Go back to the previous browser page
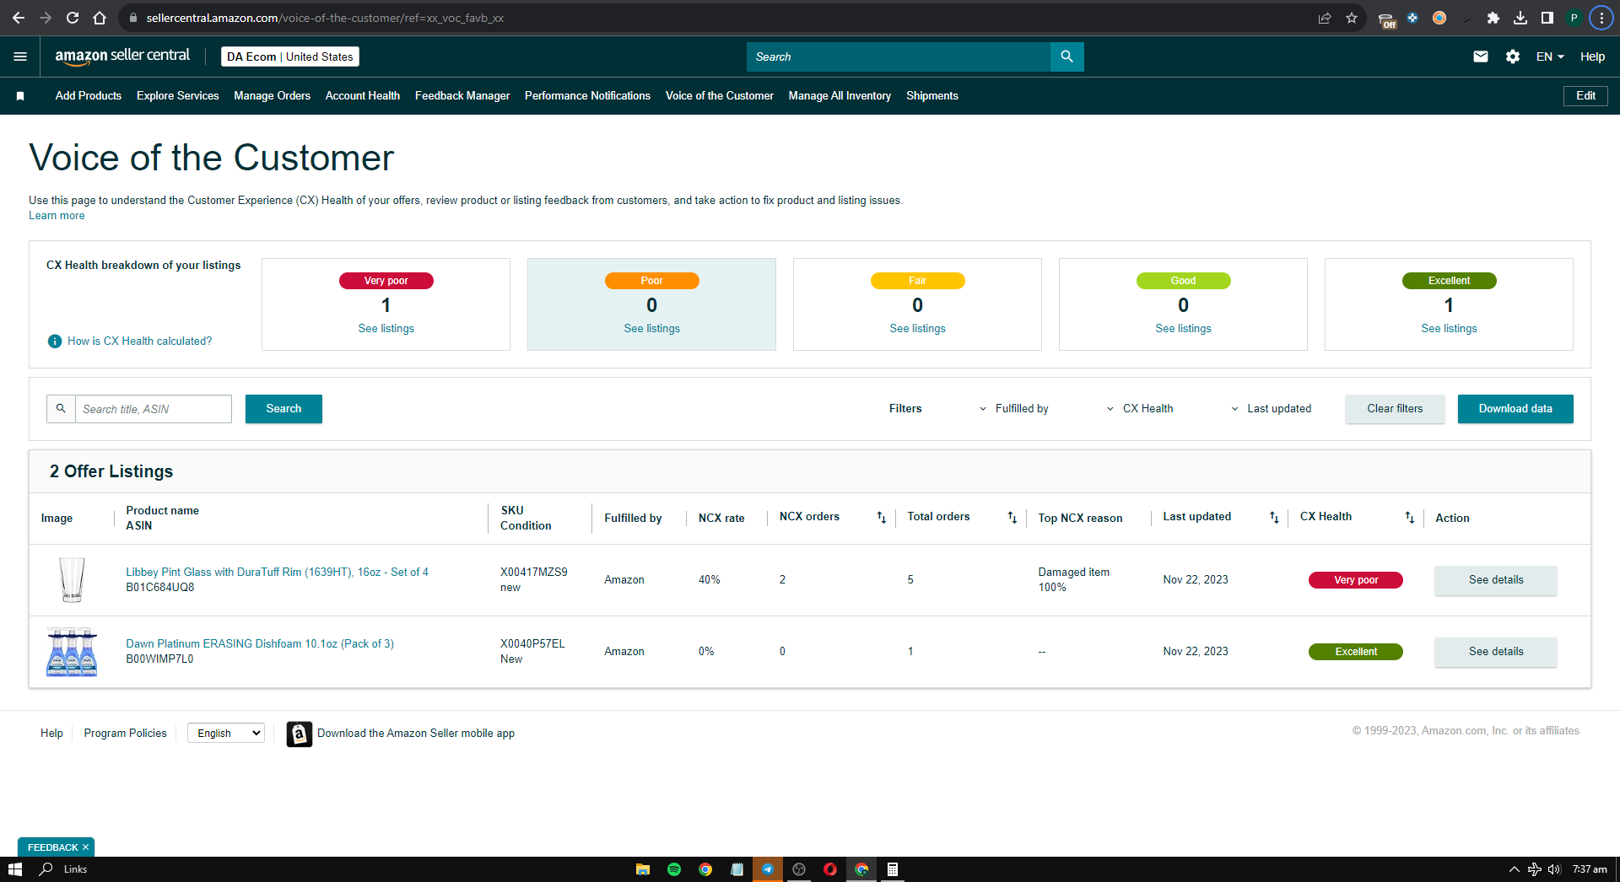The image size is (1620, 882). [x=19, y=18]
